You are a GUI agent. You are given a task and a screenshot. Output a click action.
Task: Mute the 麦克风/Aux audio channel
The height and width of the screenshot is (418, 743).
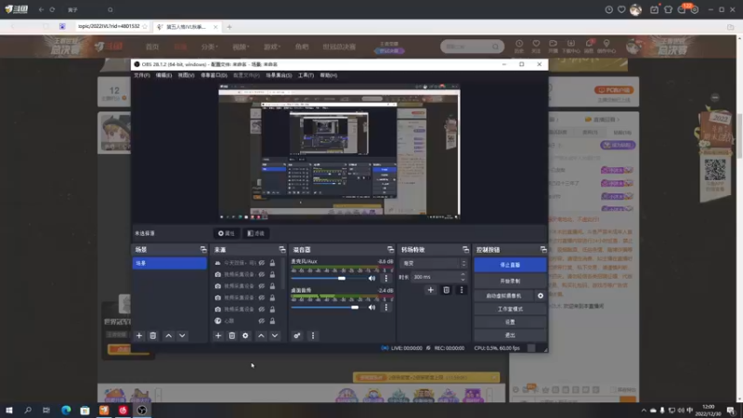coord(372,278)
